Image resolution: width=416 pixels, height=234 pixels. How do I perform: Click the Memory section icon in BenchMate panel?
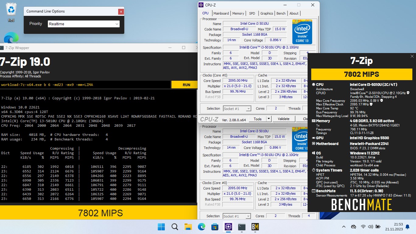pyautogui.click(x=314, y=121)
